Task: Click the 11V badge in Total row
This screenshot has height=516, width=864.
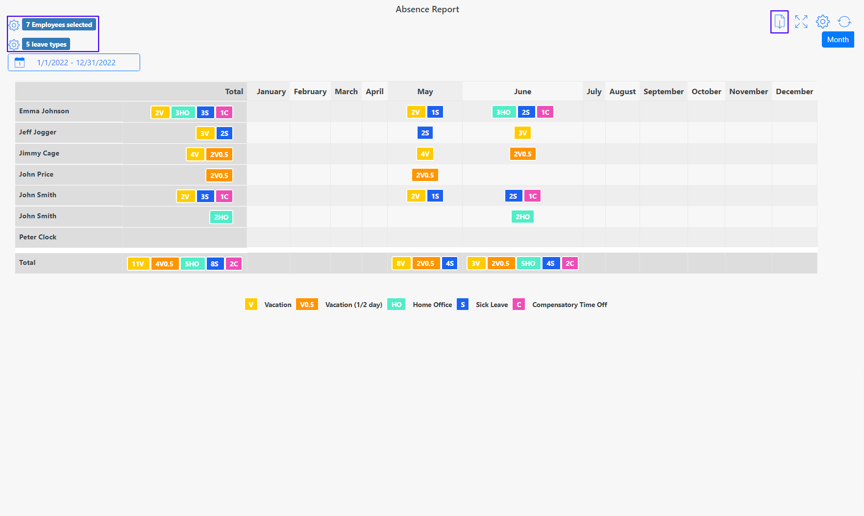Action: tap(138, 264)
